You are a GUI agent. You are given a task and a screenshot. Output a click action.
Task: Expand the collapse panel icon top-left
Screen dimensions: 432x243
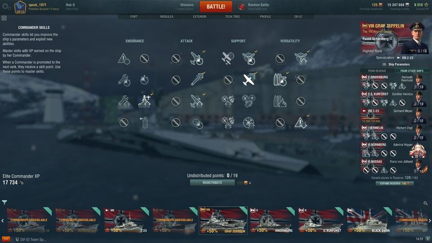tap(4, 18)
